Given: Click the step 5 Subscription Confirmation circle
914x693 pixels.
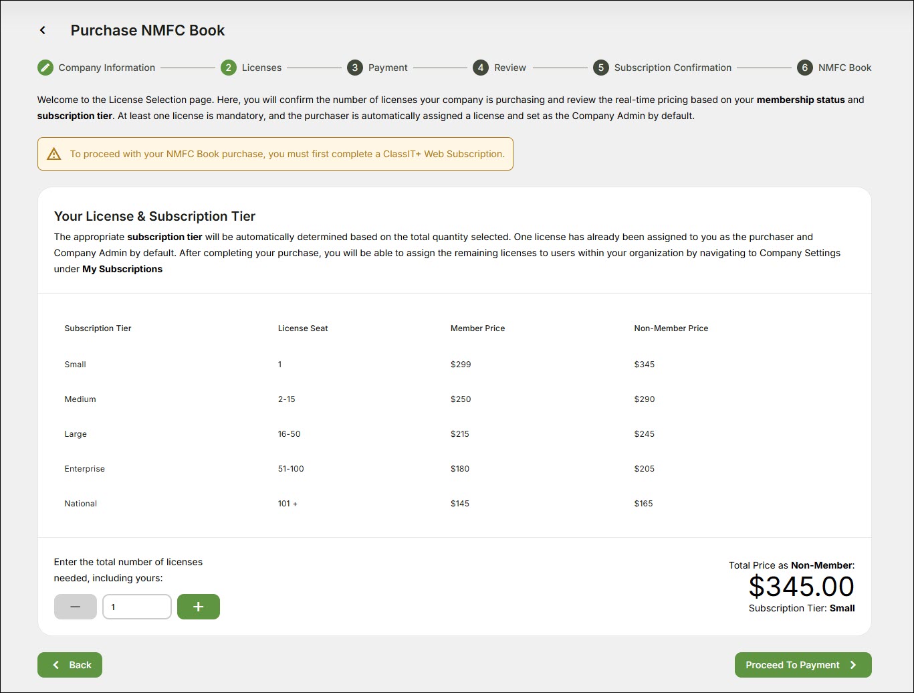Looking at the screenshot, I should pyautogui.click(x=600, y=68).
